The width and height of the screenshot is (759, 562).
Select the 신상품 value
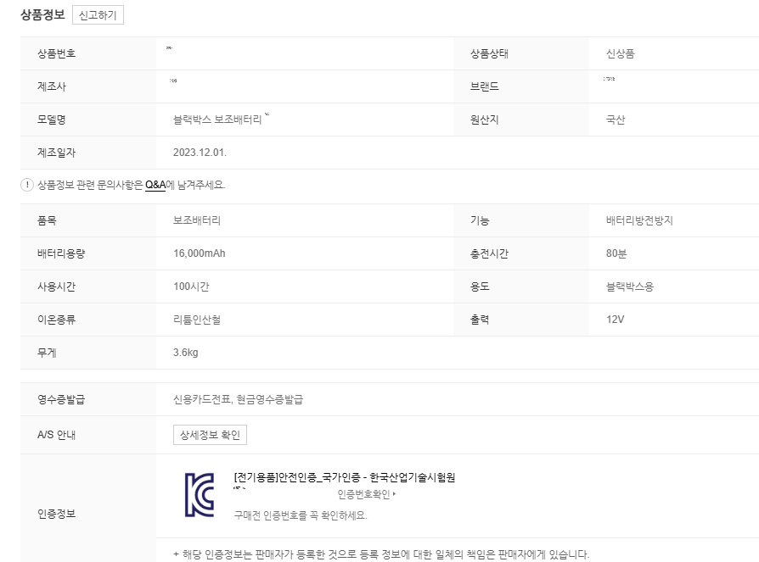tap(620, 53)
